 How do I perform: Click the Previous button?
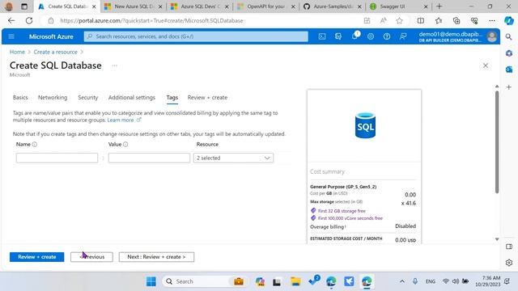[x=91, y=257]
